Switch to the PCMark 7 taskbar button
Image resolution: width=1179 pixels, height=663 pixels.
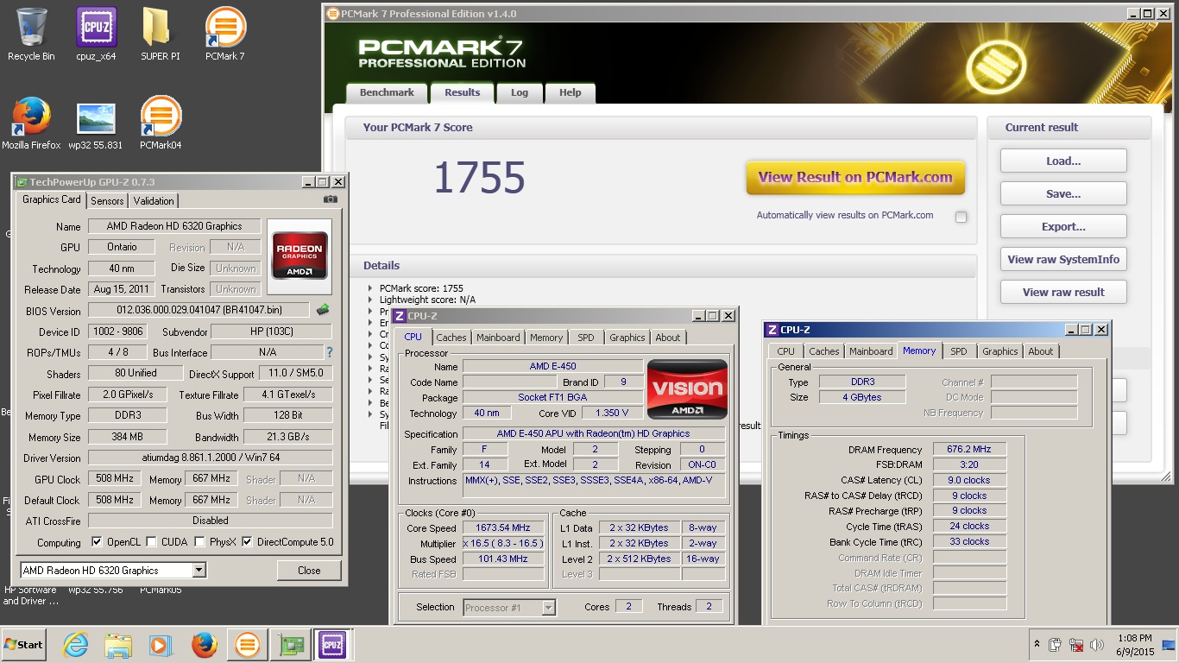tap(247, 645)
